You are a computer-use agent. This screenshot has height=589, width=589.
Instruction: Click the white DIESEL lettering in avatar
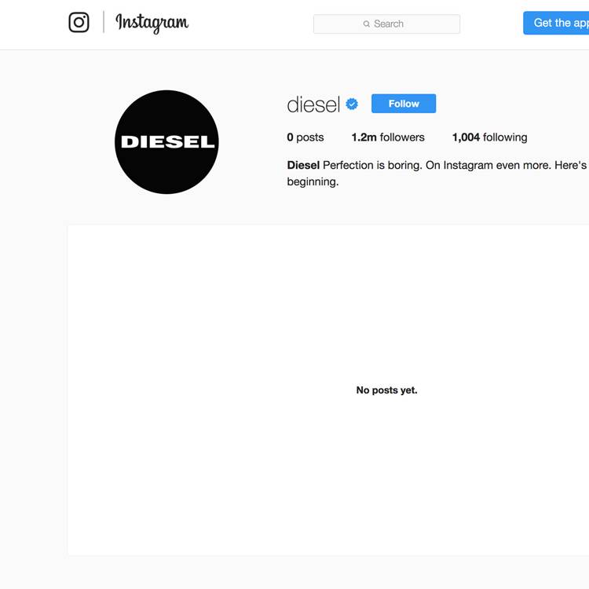(x=167, y=142)
